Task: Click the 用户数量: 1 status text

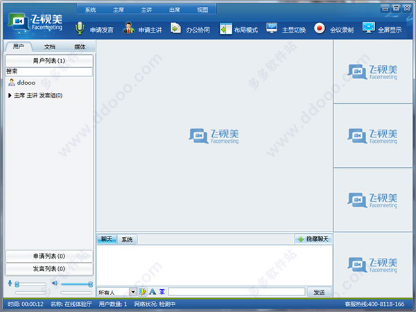Action: pyautogui.click(x=113, y=304)
